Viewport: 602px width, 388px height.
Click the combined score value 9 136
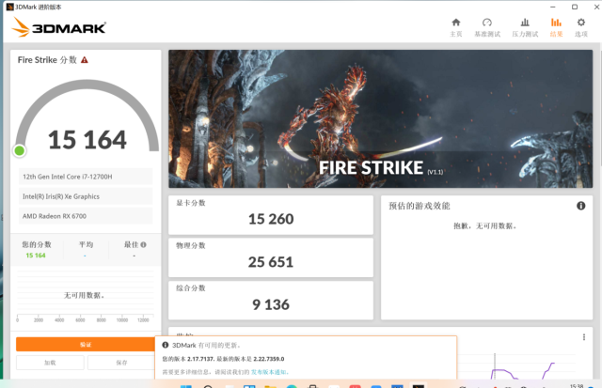point(271,304)
